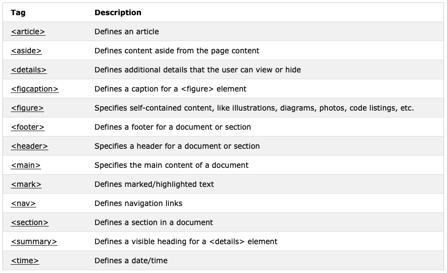Open the <nav> tag reference
The height and width of the screenshot is (273, 447).
click(23, 204)
